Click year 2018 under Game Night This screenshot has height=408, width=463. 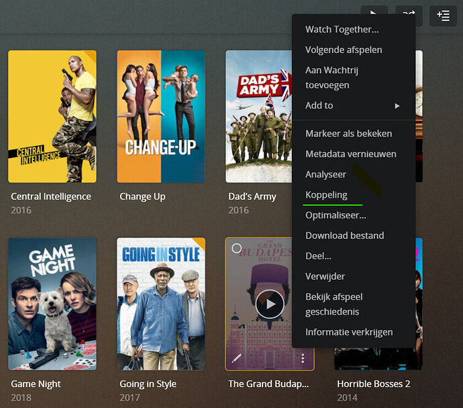click(x=21, y=398)
